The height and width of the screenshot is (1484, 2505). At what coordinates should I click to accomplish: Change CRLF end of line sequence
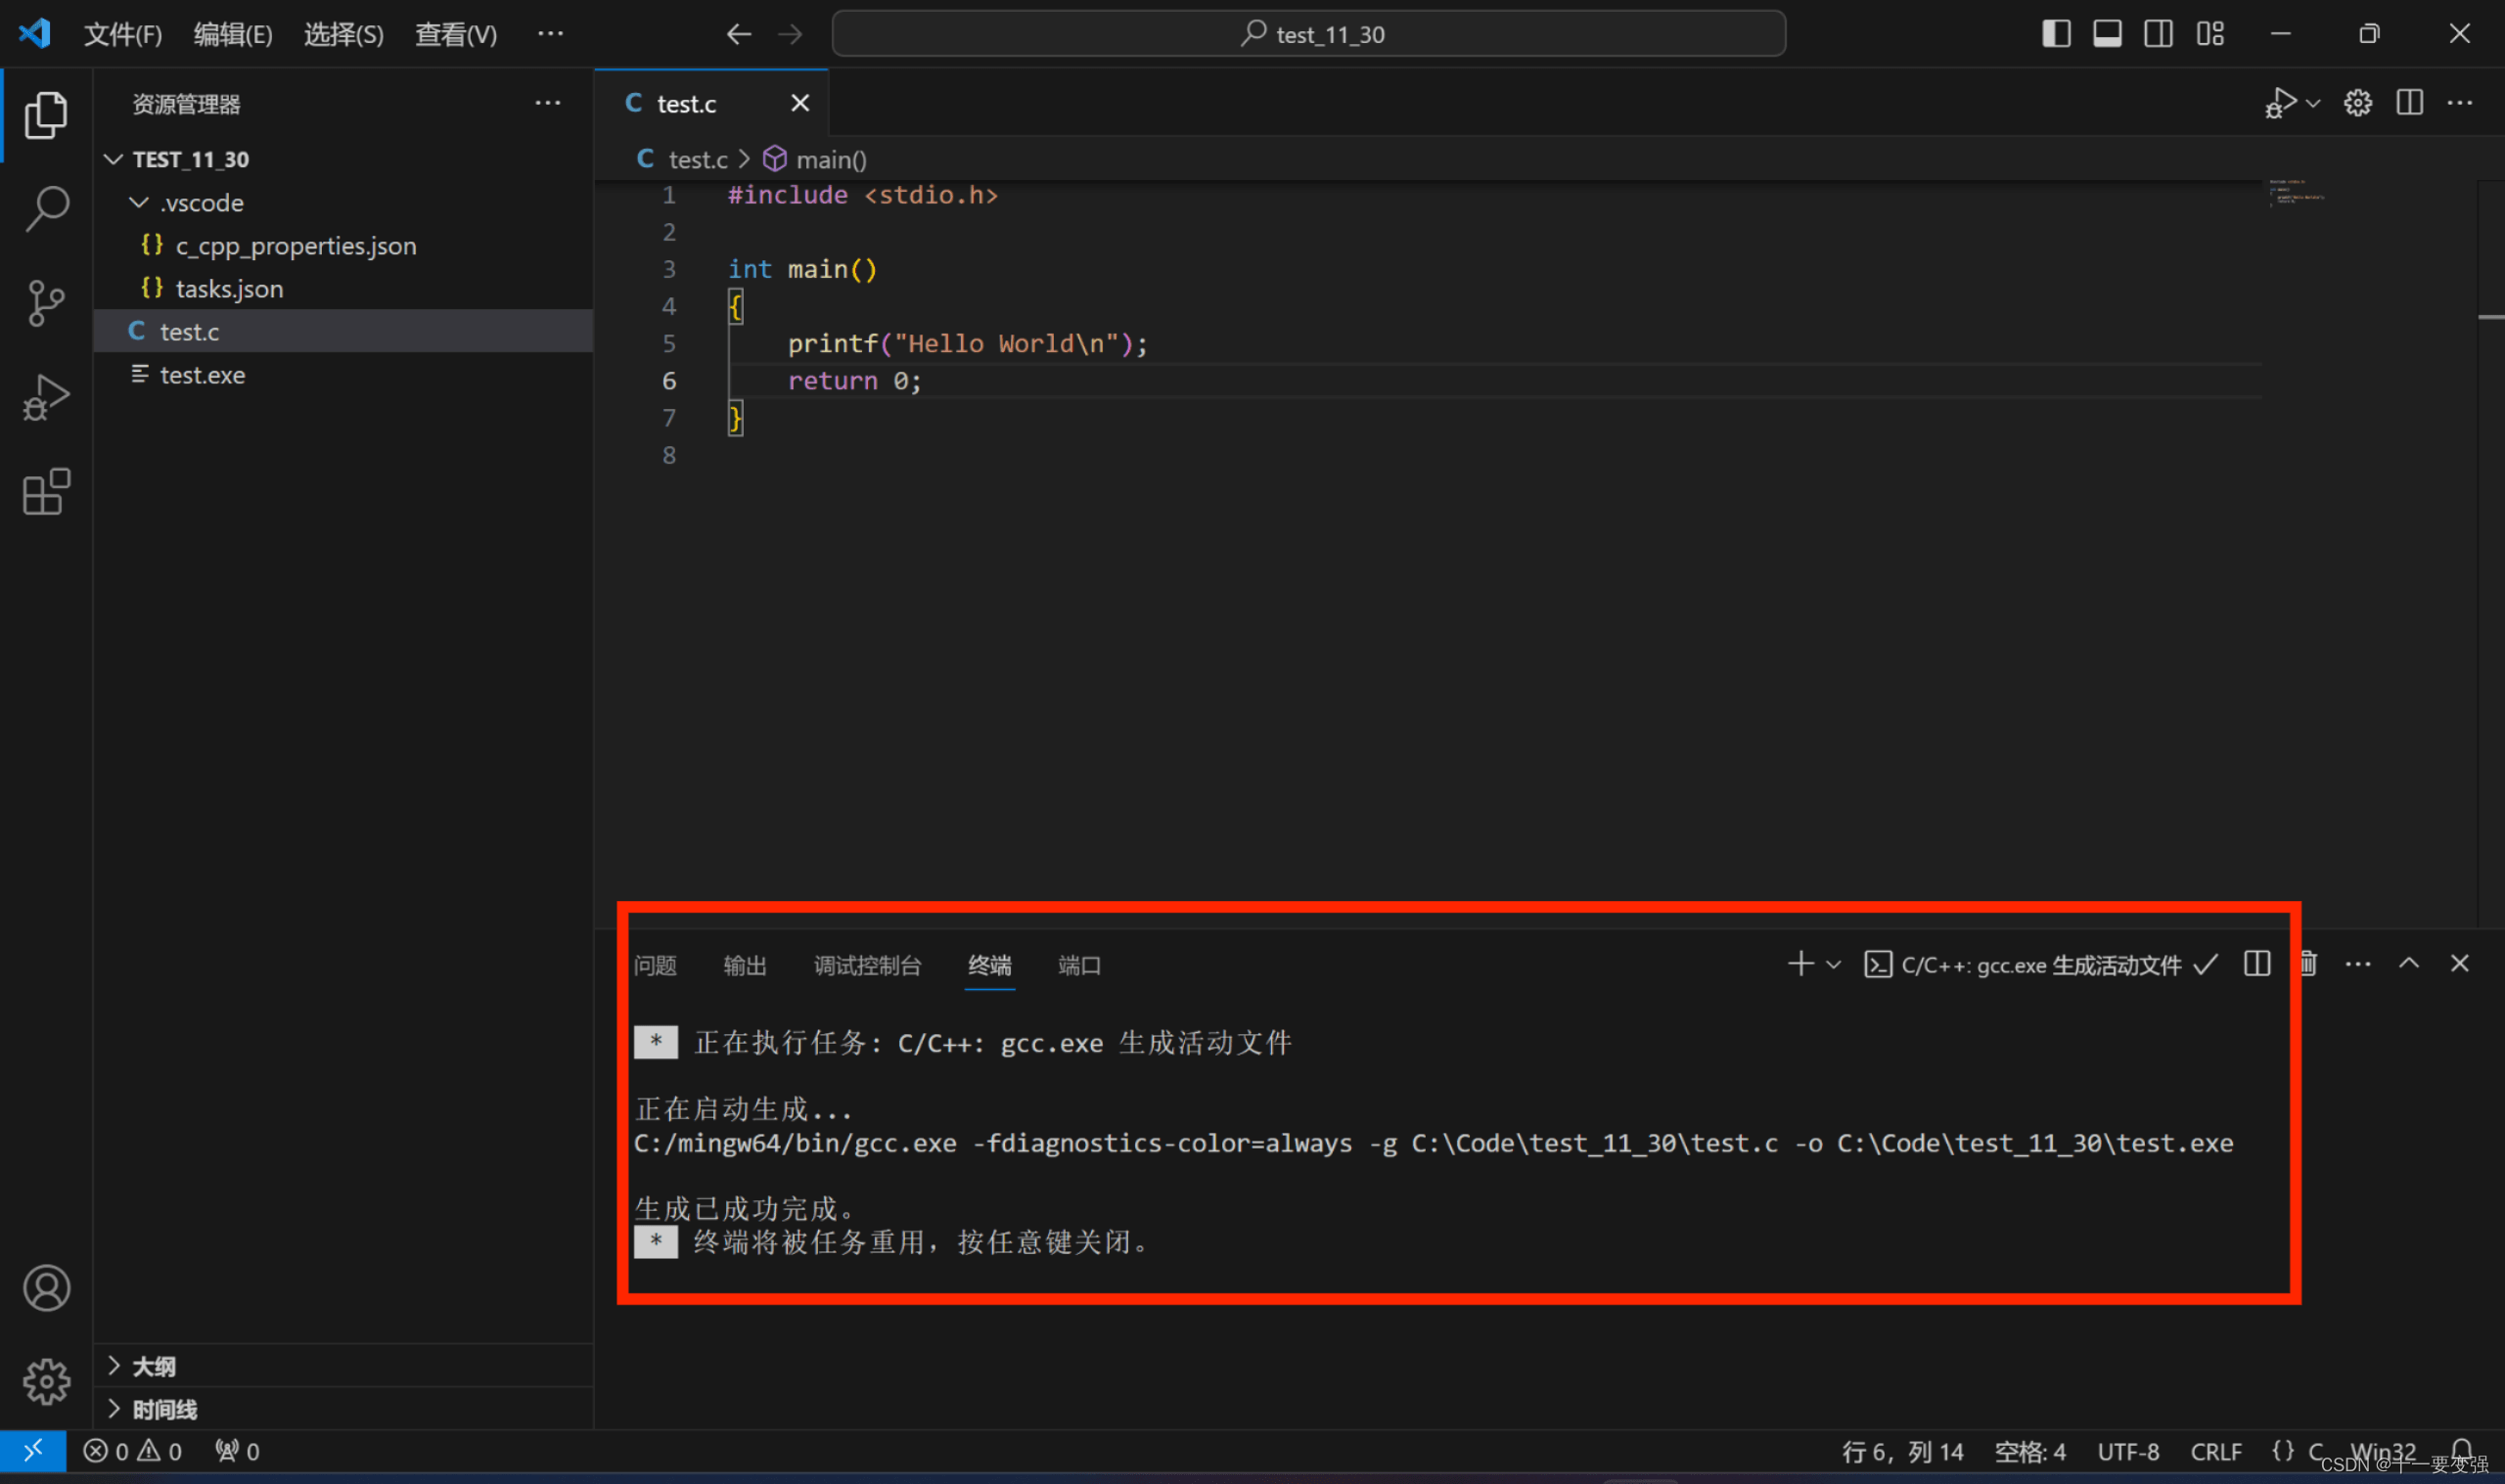(2215, 1451)
